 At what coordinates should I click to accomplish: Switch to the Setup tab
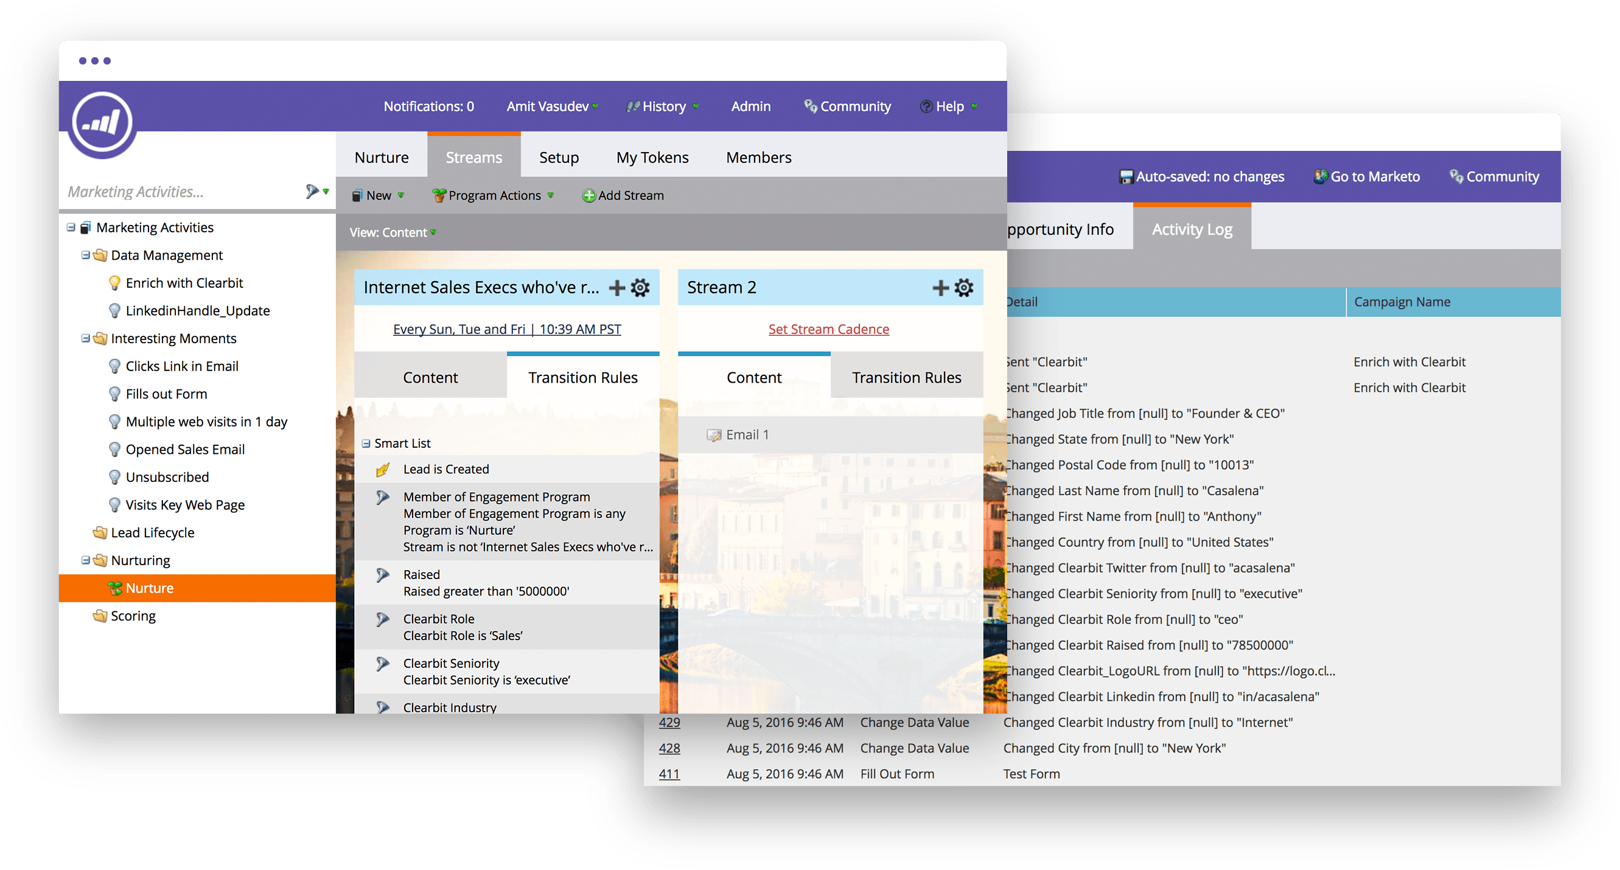[559, 157]
